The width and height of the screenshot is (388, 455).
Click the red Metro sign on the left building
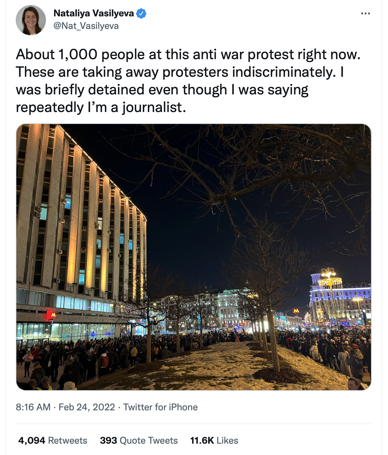point(51,314)
